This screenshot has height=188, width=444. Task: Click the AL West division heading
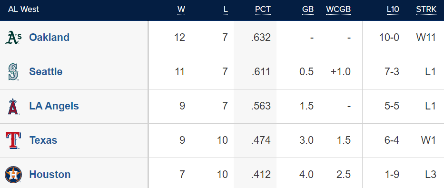coord(23,10)
